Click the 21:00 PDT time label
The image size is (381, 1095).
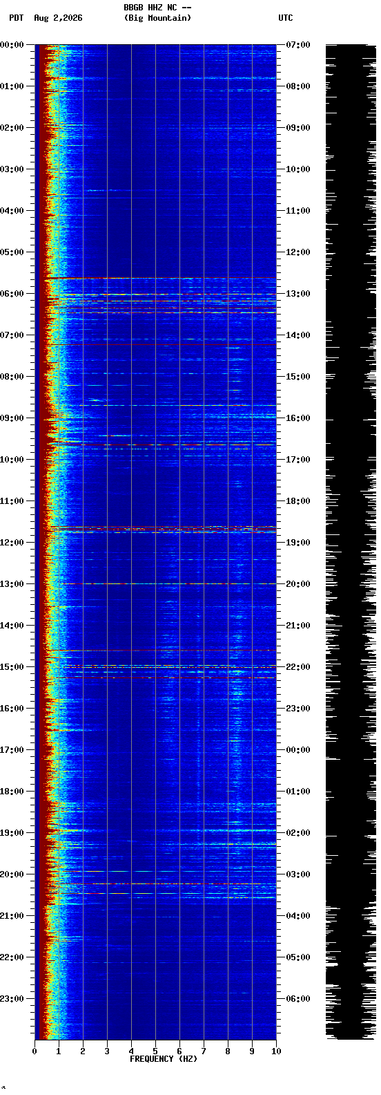[12, 916]
